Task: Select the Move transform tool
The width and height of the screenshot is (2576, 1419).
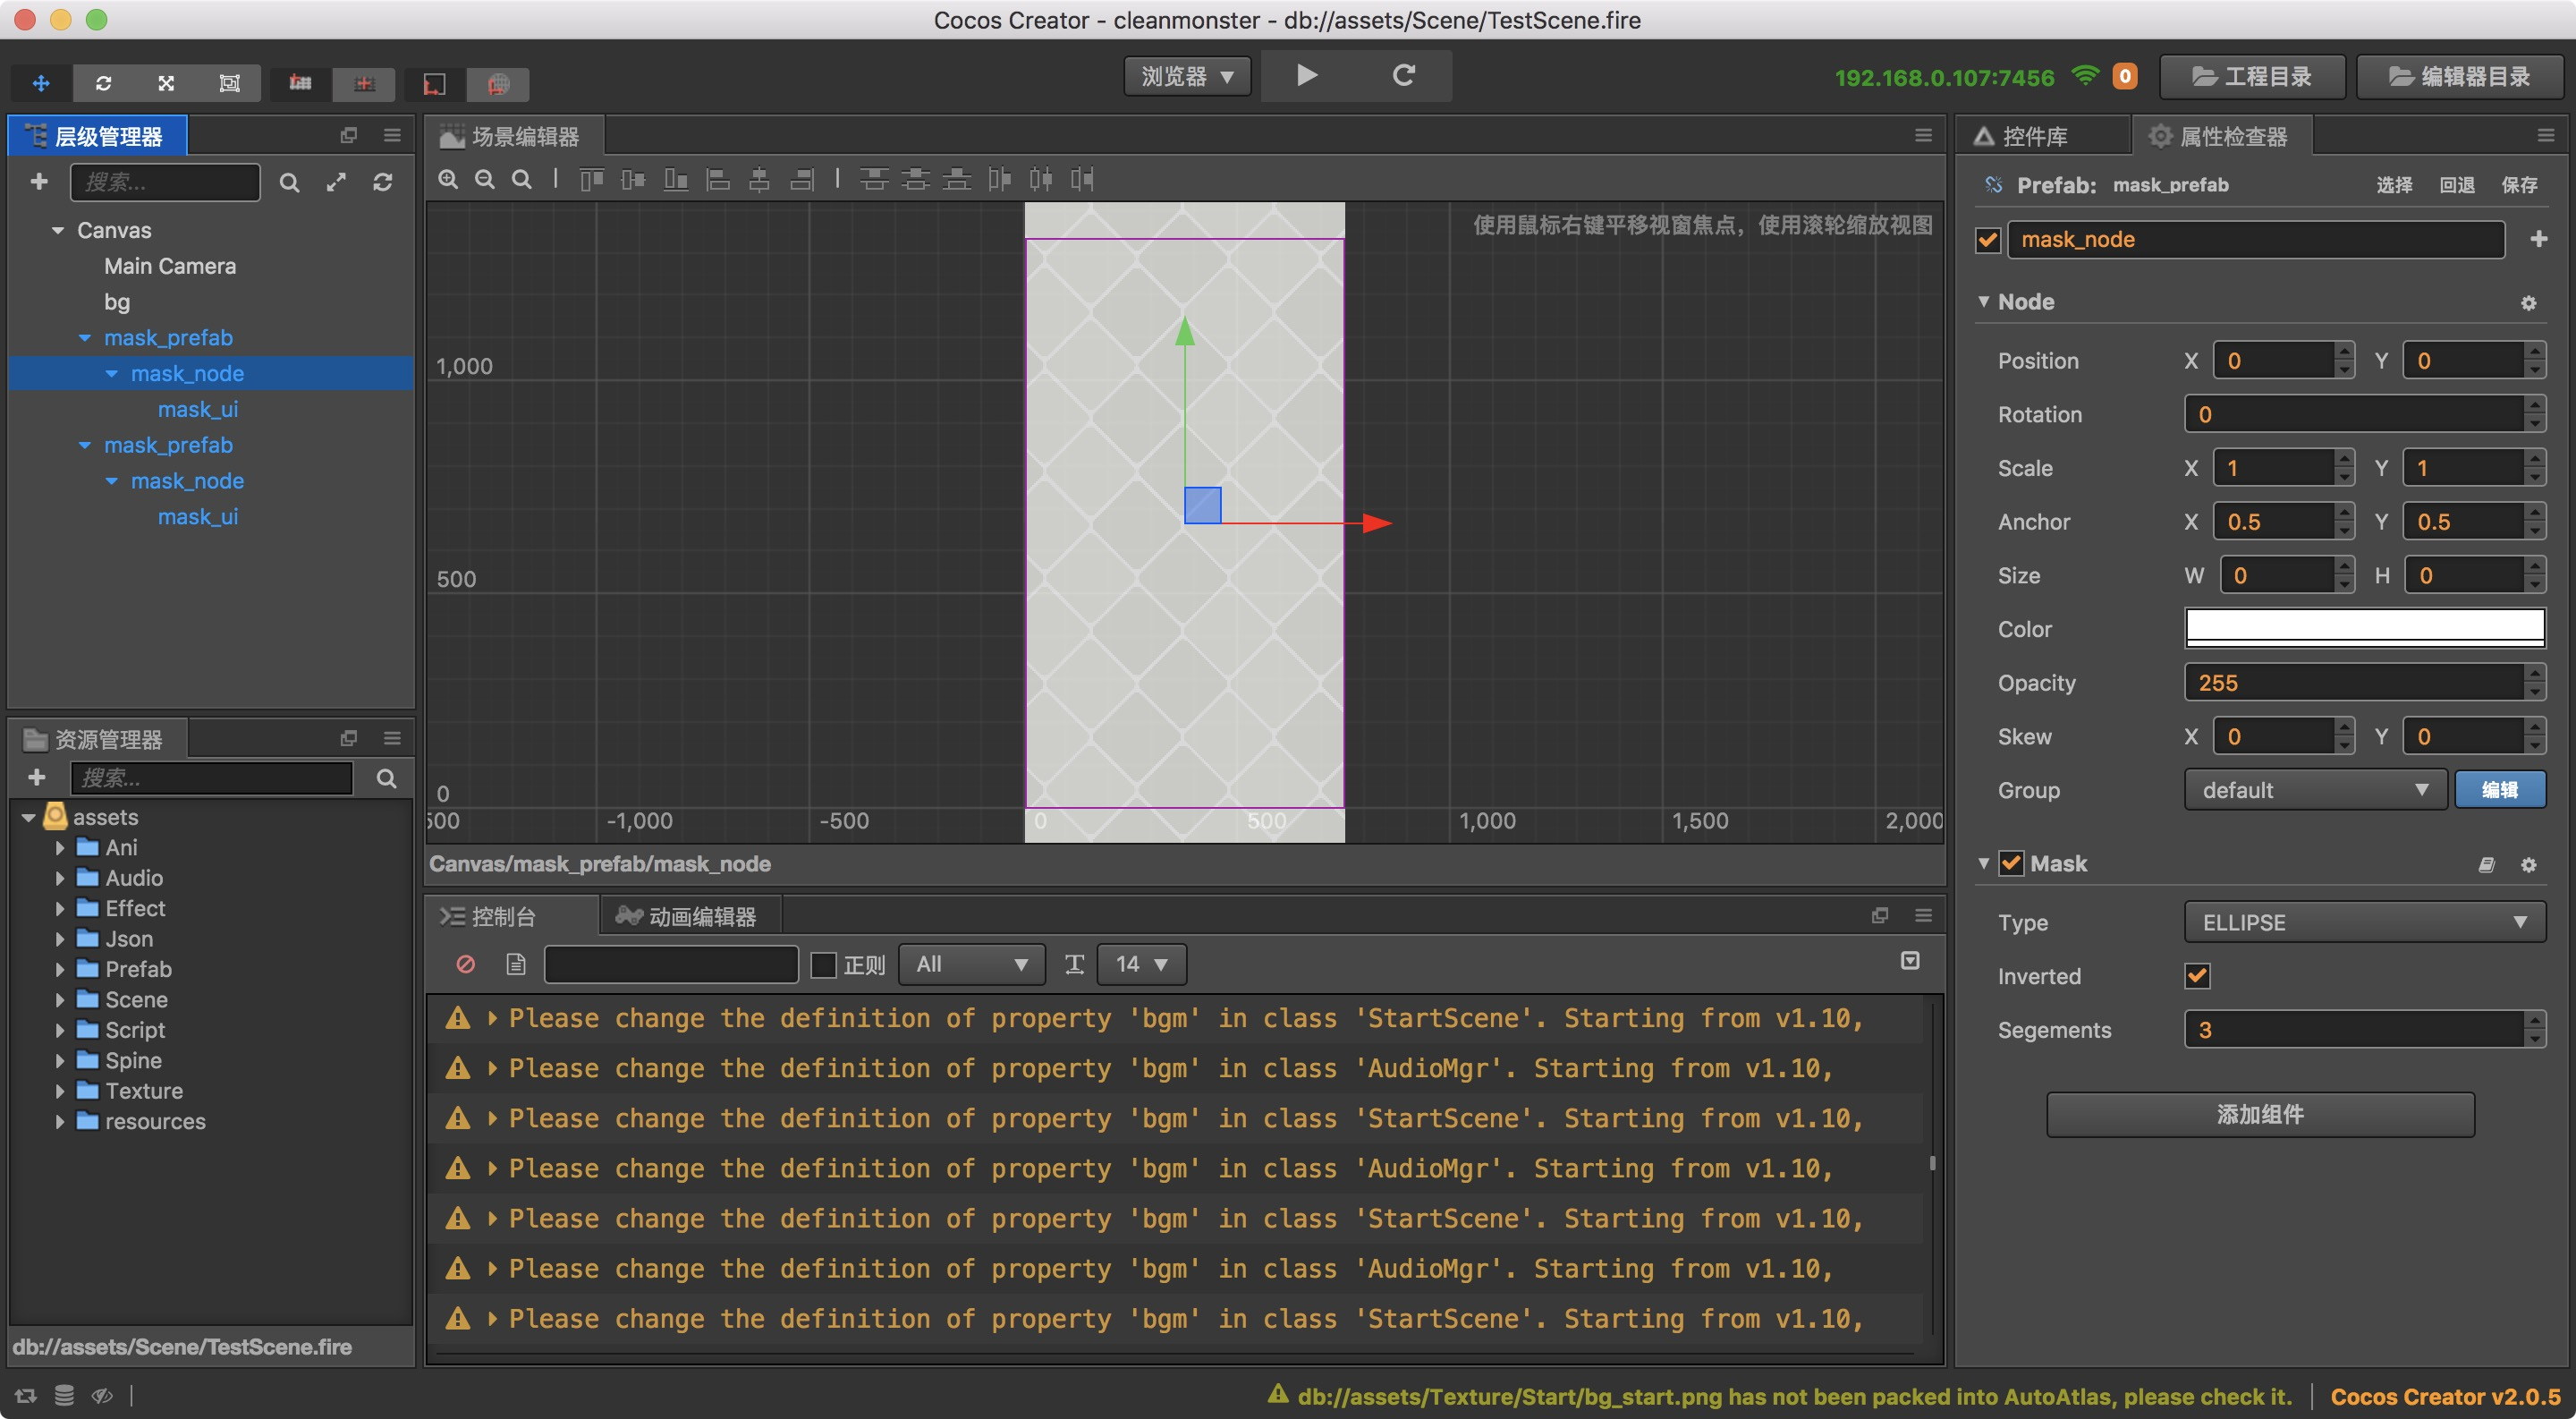Action: tap(41, 83)
